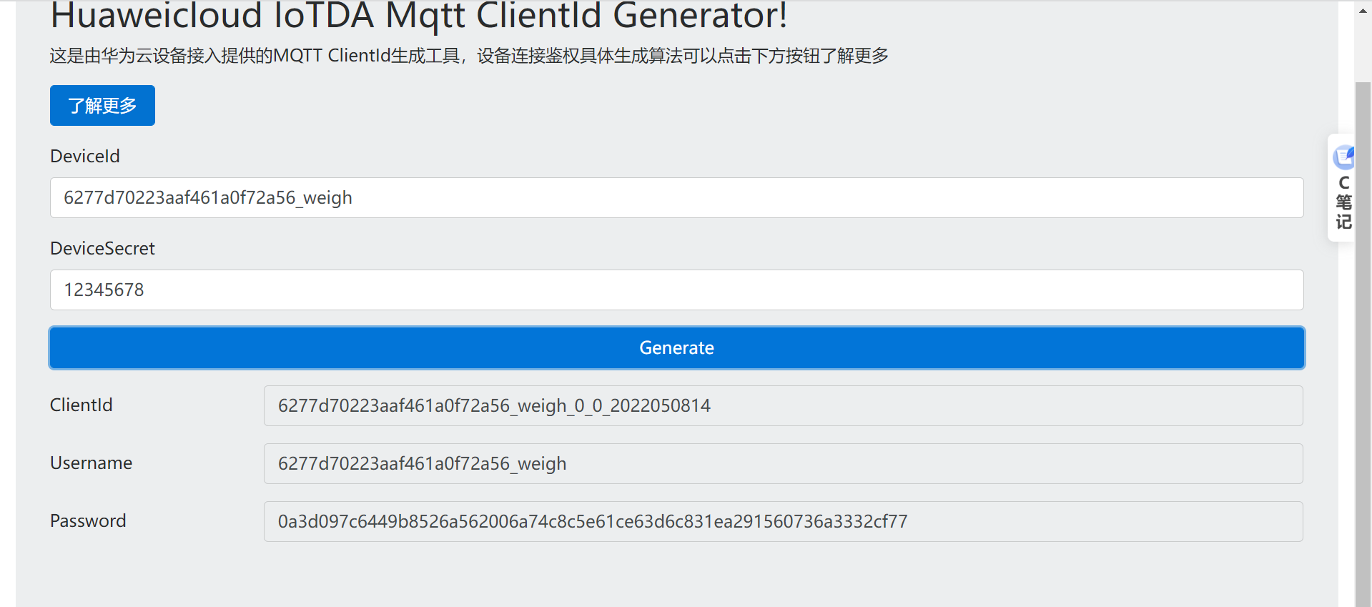Focus the DeviceSecret input field
Viewport: 1372px width, 607px height.
point(677,290)
